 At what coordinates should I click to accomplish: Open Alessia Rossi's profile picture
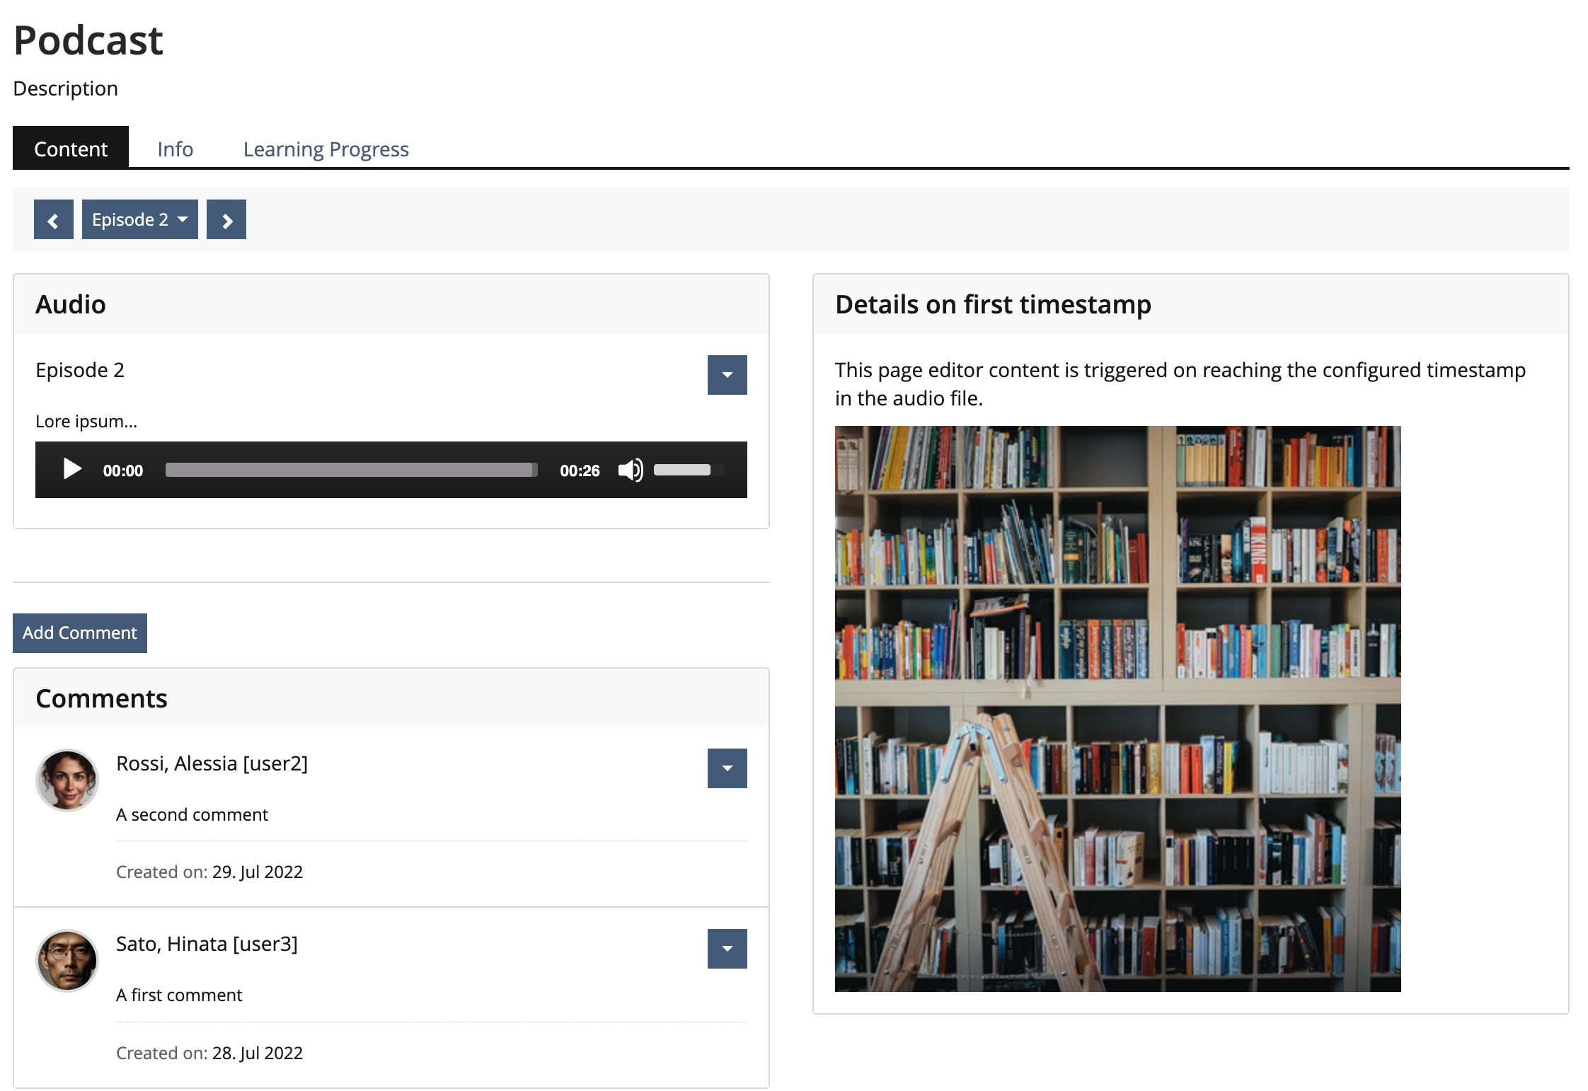[67, 780]
